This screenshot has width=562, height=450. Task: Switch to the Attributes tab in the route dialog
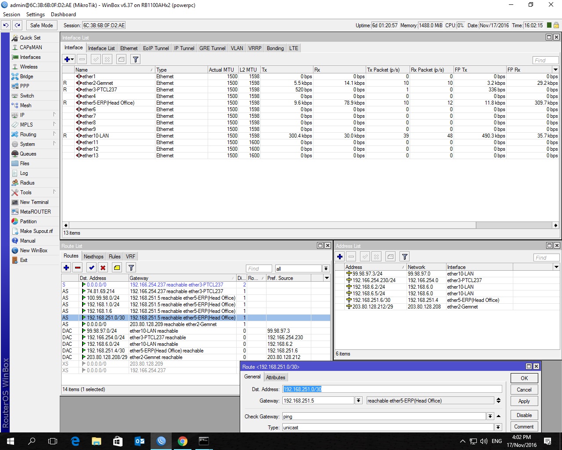coord(276,377)
